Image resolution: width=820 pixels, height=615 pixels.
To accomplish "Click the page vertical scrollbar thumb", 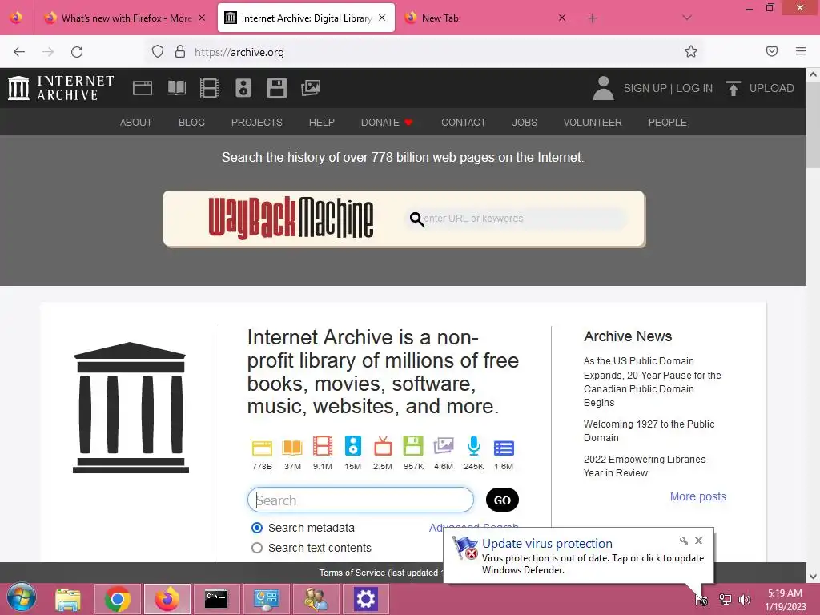I will [x=814, y=124].
